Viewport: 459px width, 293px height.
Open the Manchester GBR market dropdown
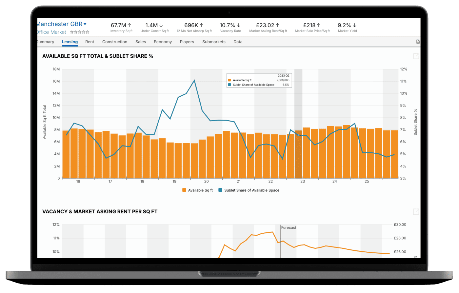[85, 24]
